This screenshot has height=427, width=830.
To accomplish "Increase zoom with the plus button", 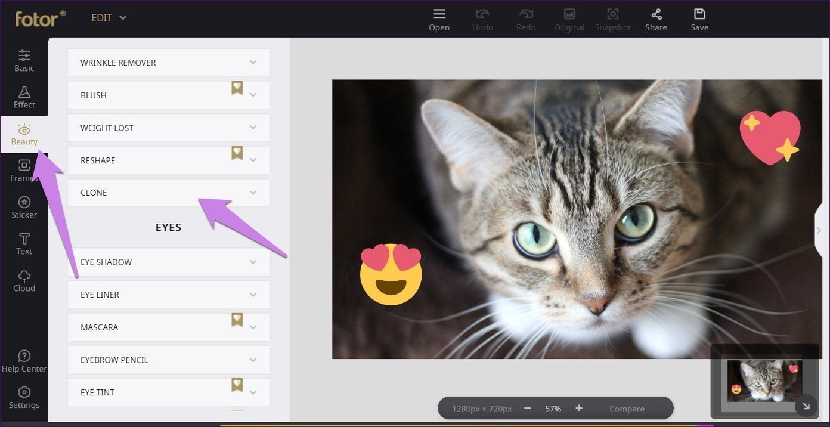I will click(x=578, y=409).
